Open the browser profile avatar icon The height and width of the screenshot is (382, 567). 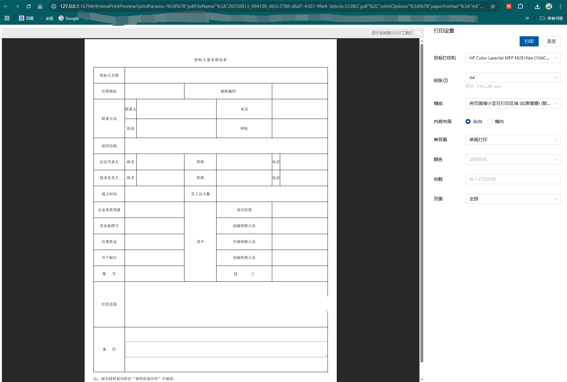click(549, 6)
